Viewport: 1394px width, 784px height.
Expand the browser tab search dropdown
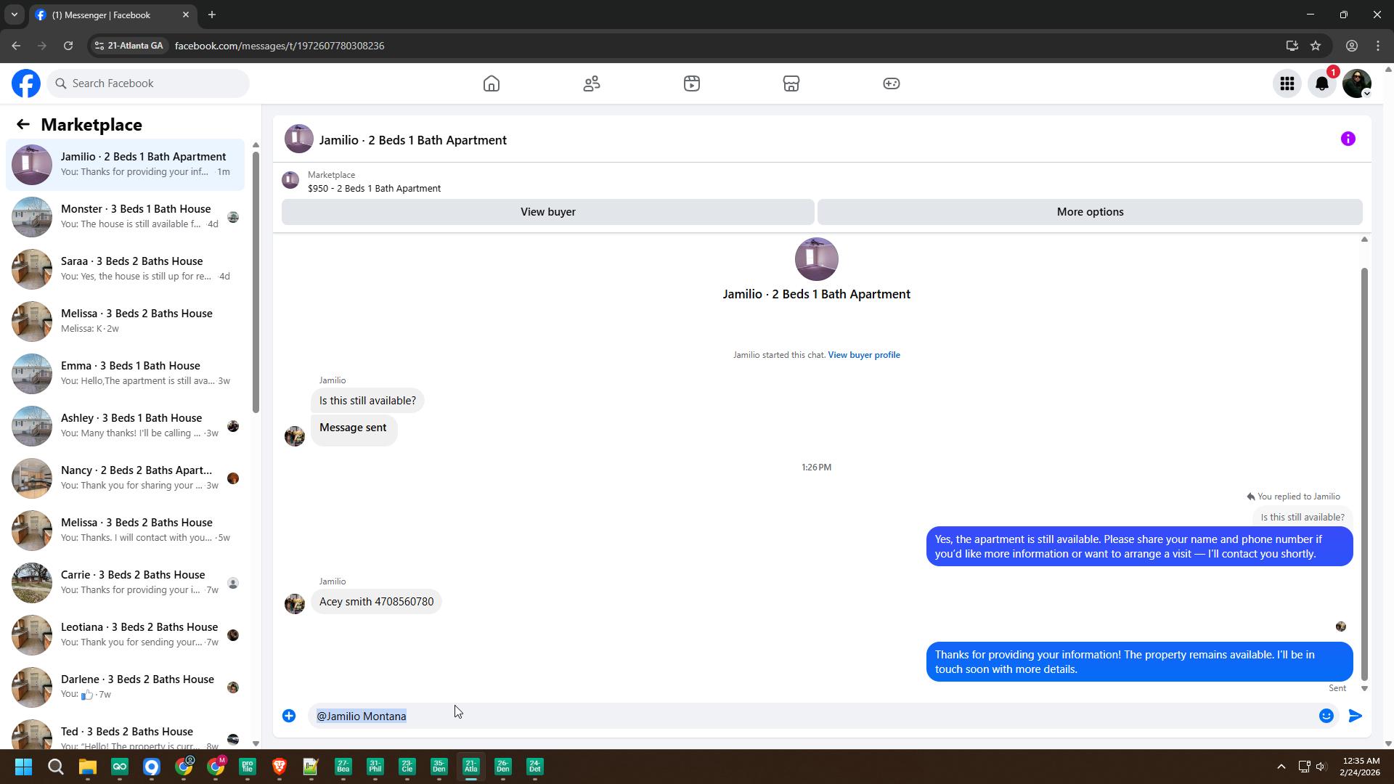pos(14,15)
